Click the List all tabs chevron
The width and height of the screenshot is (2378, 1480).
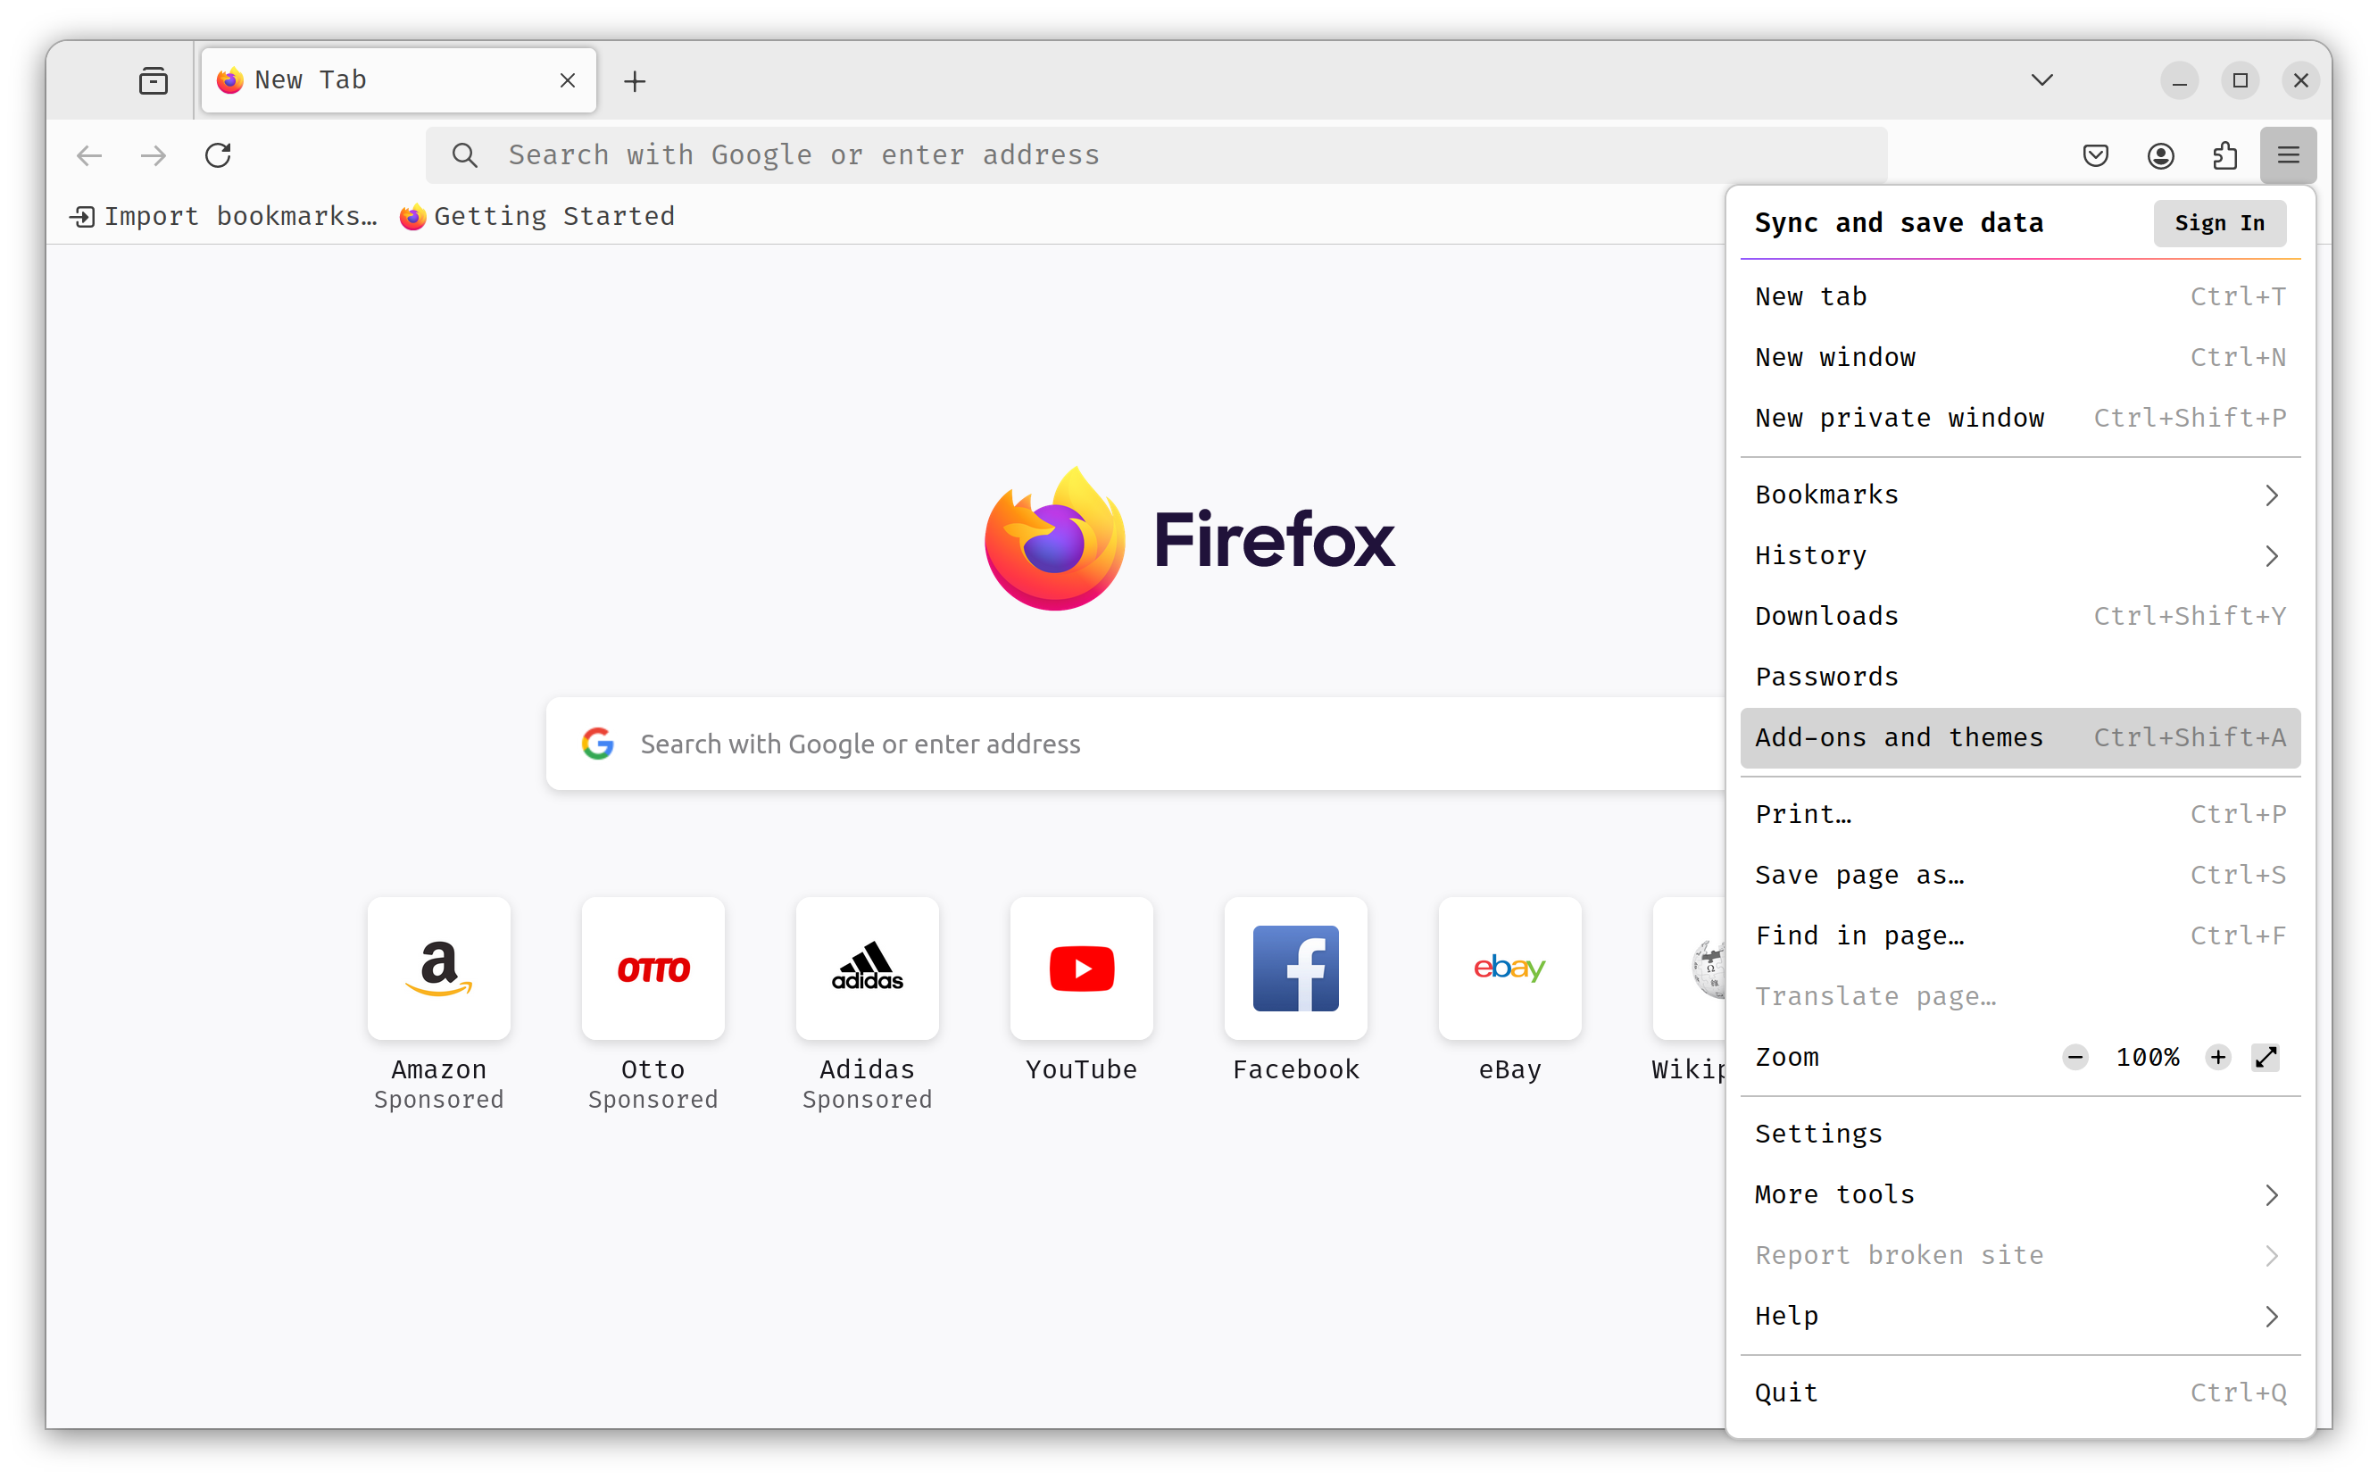(2041, 80)
